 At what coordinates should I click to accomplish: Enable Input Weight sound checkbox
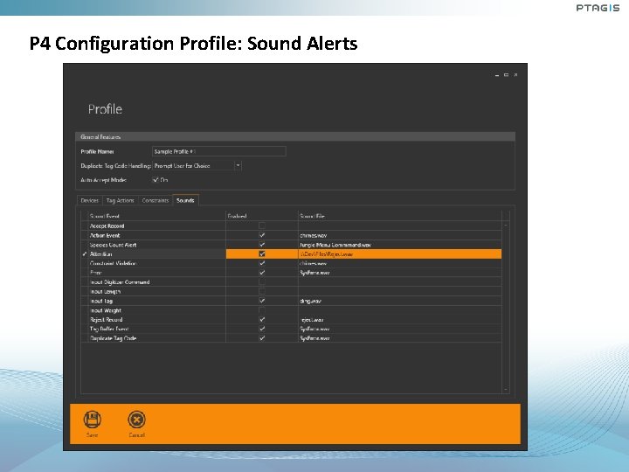point(262,310)
